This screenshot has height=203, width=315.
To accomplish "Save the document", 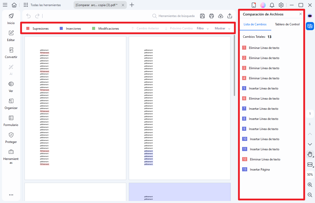I will [x=202, y=16].
